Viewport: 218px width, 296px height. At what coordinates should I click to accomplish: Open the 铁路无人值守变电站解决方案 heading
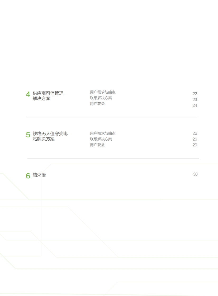(x=50, y=136)
